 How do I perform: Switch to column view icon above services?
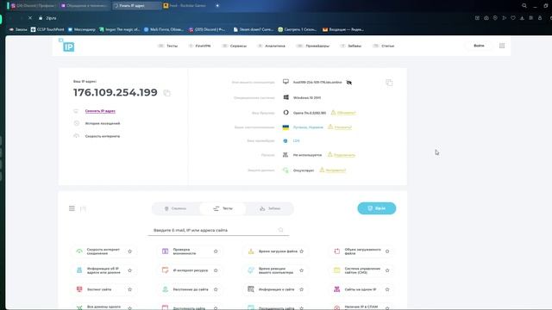pos(83,208)
